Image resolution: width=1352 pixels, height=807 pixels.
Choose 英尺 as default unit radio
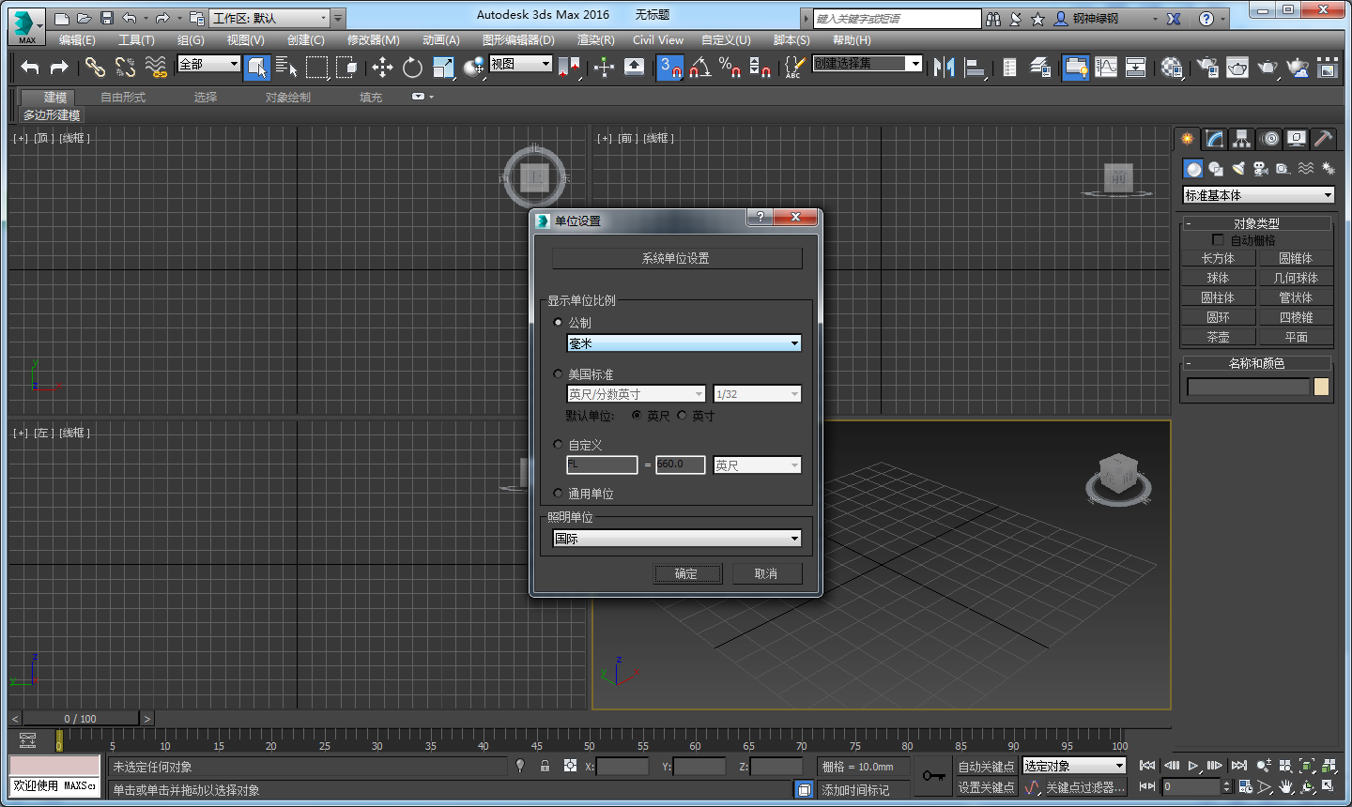coord(637,415)
